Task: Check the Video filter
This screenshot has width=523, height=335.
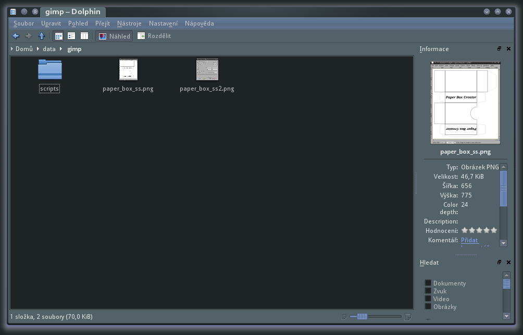Action: point(428,299)
